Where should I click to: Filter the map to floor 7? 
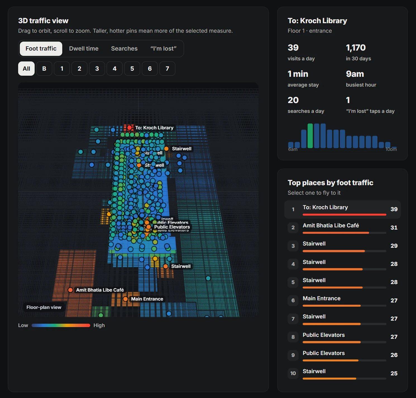coord(167,69)
